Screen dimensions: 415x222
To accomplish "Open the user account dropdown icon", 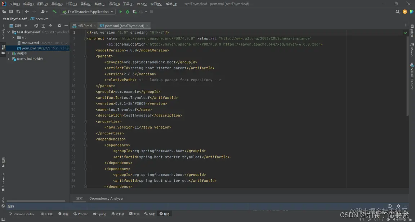I will [x=44, y=11].
